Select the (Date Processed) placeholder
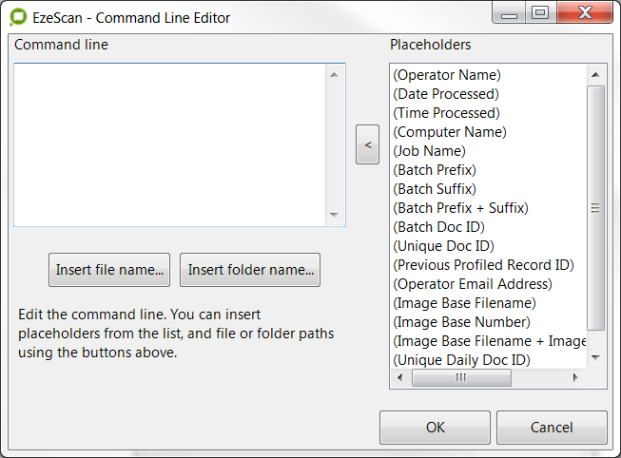Screen dimensions: 621x458 [446, 94]
